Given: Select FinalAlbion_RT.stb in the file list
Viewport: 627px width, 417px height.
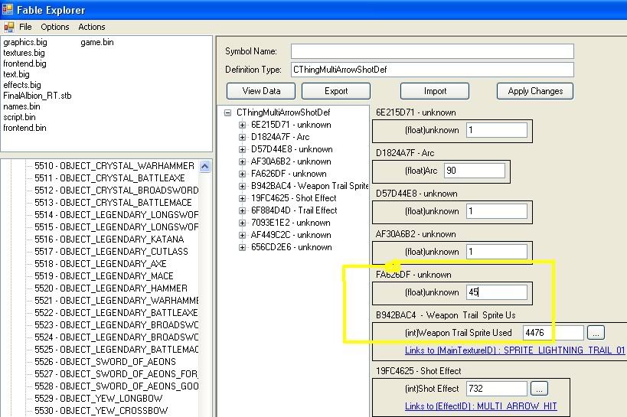Looking at the screenshot, I should 38,96.
